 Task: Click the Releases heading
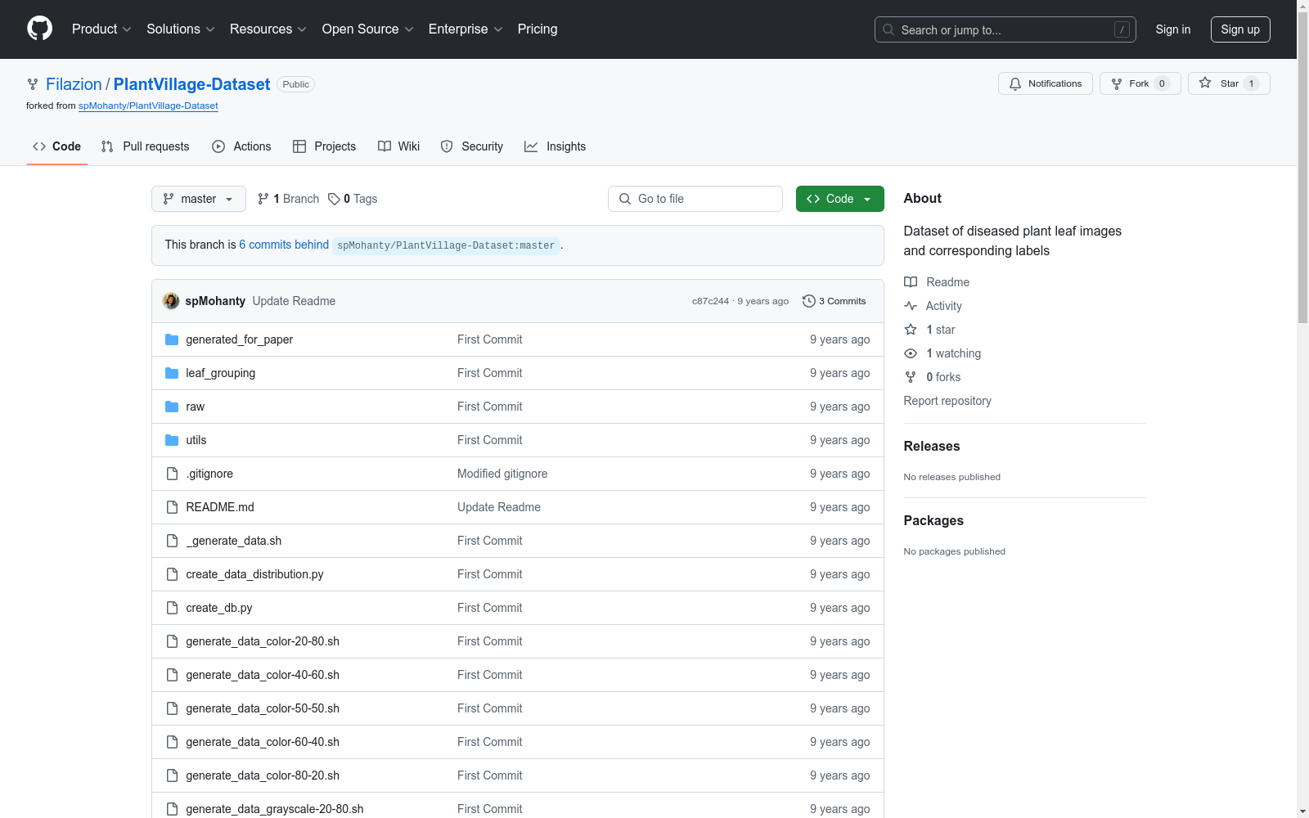pos(932,446)
